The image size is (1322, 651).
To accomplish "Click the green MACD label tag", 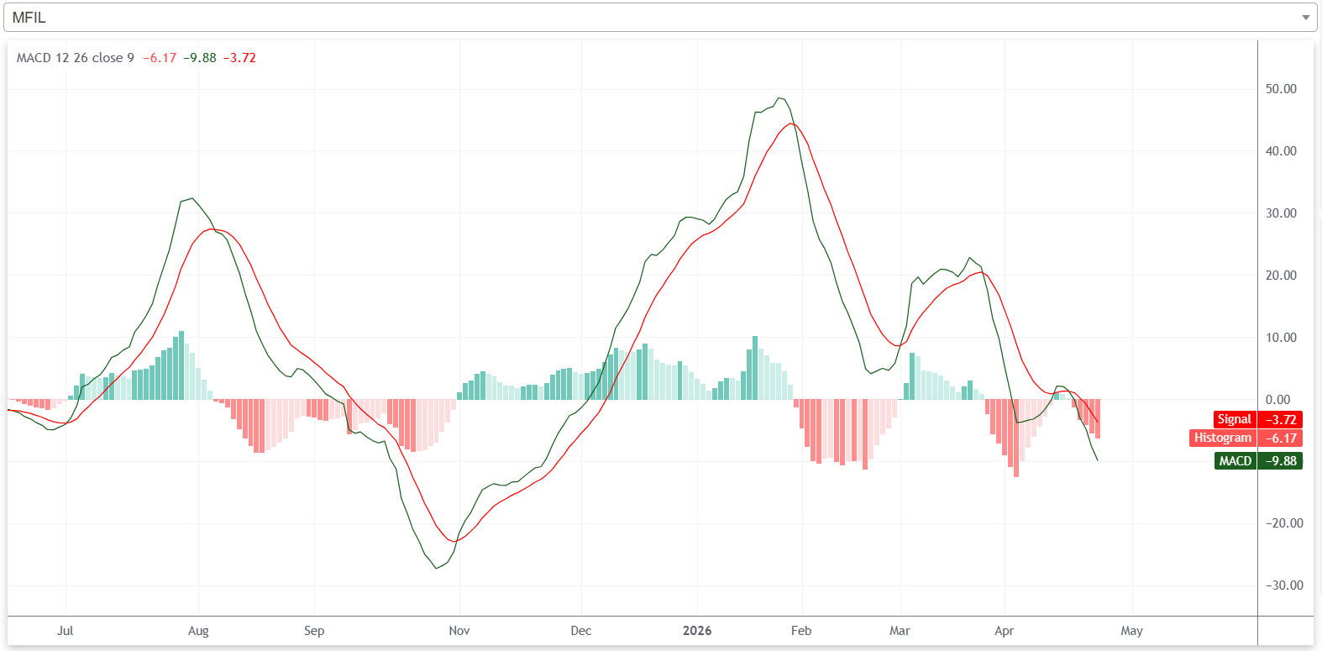I will tap(1235, 460).
